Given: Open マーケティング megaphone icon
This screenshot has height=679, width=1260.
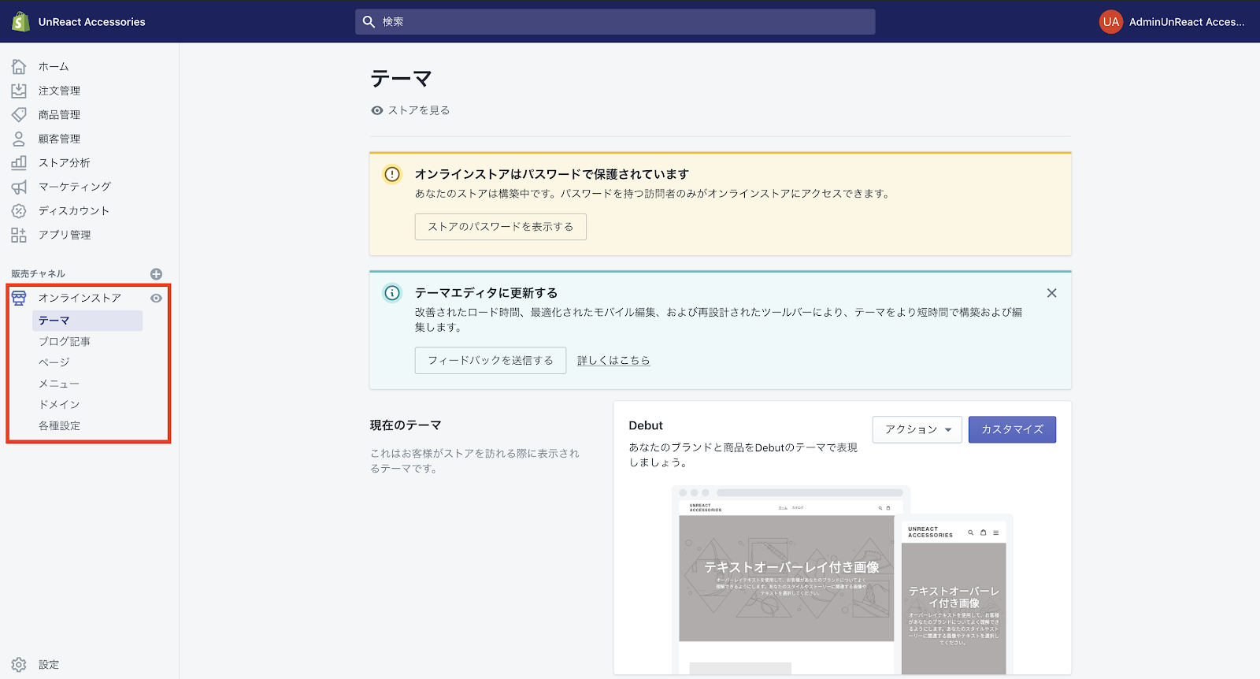Looking at the screenshot, I should coord(19,187).
